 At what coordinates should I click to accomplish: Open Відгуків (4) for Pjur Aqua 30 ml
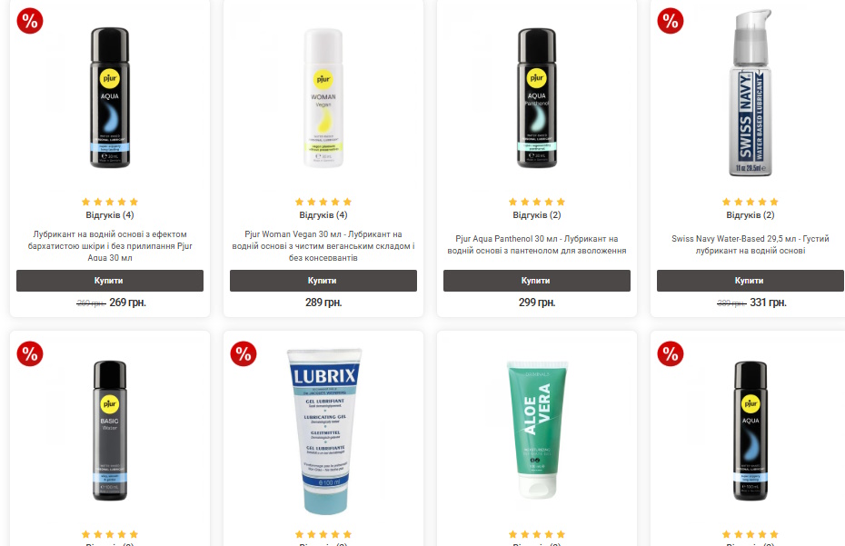coord(110,215)
